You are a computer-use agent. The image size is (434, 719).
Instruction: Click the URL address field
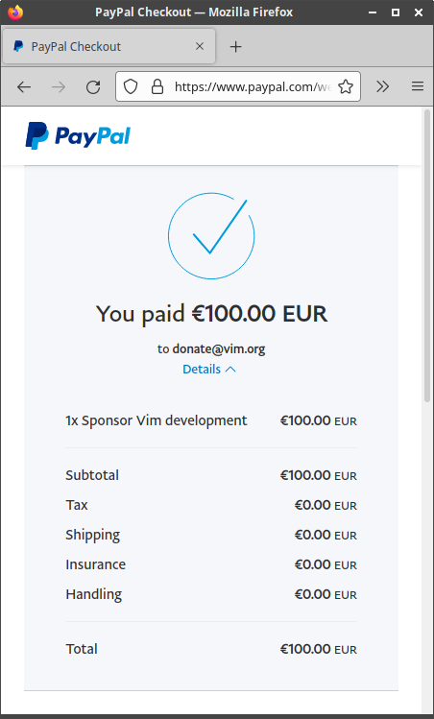click(x=253, y=86)
